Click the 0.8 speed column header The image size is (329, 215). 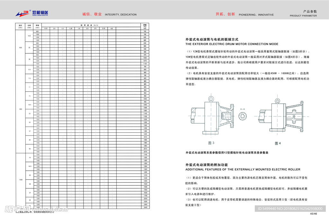pyautogui.click(x=54, y=28)
